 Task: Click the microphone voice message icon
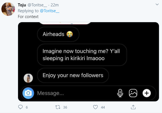[x=120, y=93]
